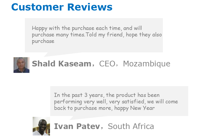Viewport: 215px width, 139px height.
Task: Select the name Ivan Patev
Action: point(77,126)
